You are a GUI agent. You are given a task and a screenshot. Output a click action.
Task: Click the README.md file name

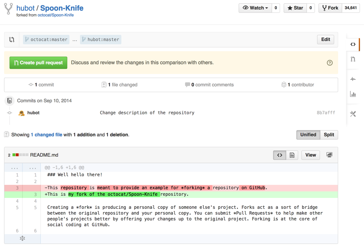(x=44, y=155)
